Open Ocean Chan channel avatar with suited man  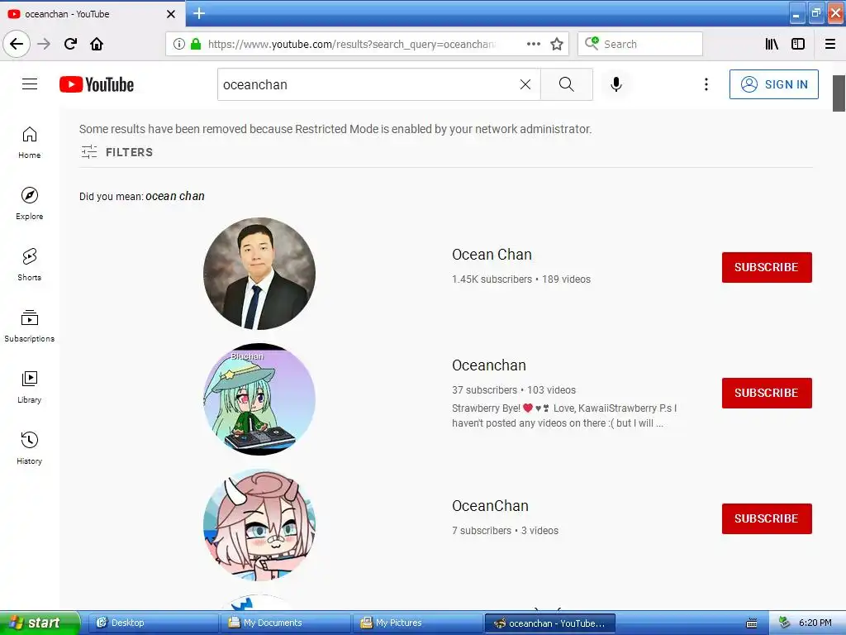point(259,273)
